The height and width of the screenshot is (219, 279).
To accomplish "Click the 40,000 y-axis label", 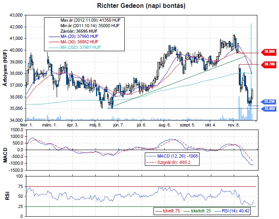I will click(16, 50).
